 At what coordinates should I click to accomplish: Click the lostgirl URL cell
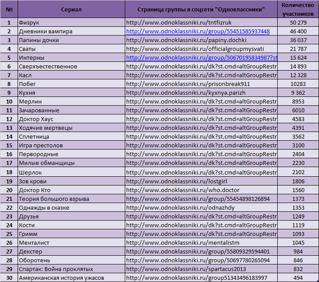[x=201, y=181]
